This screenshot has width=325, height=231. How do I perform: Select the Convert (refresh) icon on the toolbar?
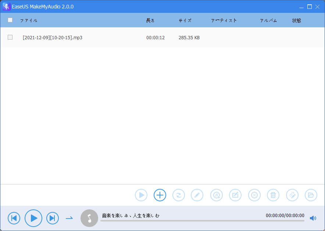coord(178,195)
